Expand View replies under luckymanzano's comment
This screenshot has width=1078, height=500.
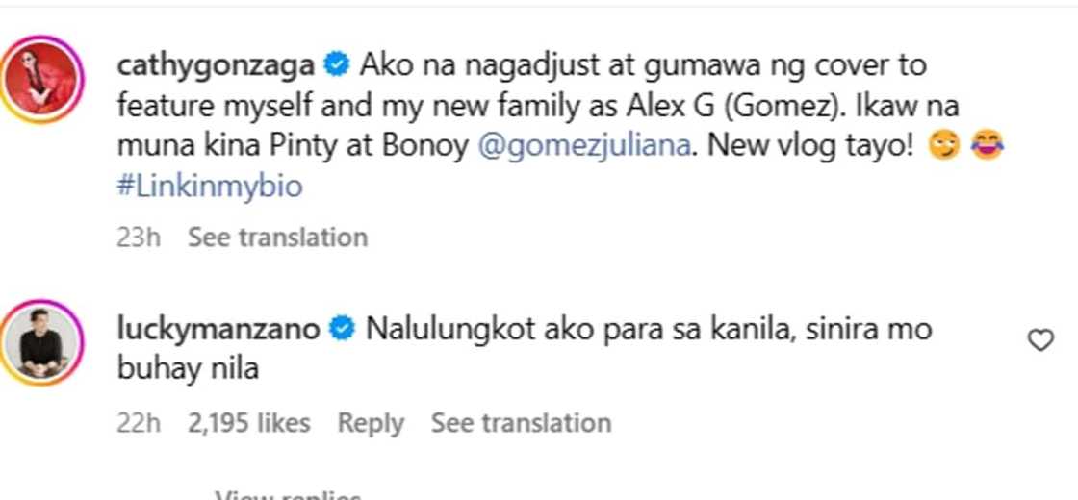pyautogui.click(x=288, y=495)
